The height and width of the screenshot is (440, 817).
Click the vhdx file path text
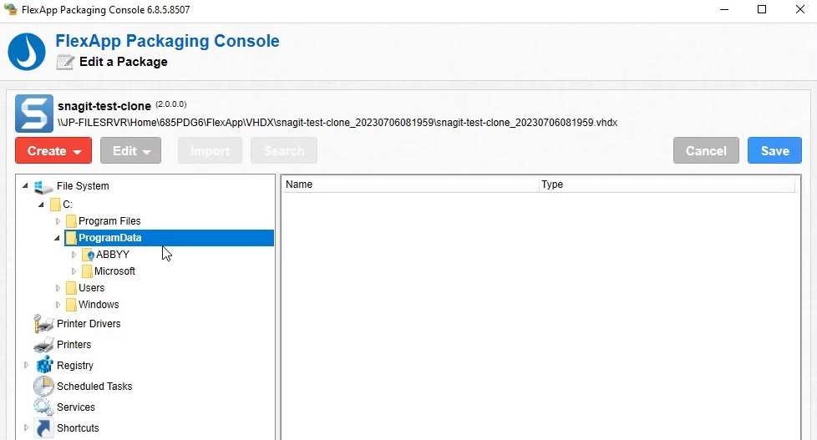point(337,123)
